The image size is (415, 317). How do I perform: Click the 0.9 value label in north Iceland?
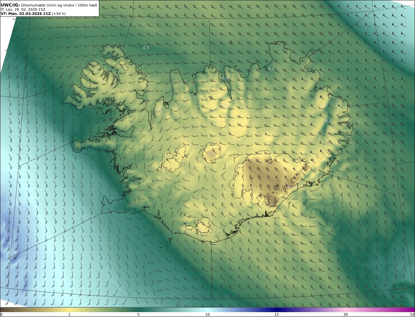(226, 106)
